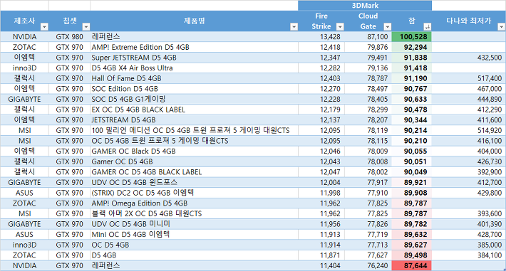Open the 다나와 최저가 filter dropdown
506x271 pixels.
click(501, 27)
